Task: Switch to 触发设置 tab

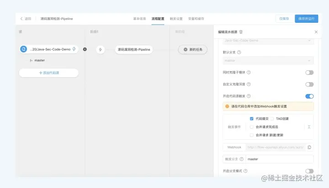Action: [176, 19]
